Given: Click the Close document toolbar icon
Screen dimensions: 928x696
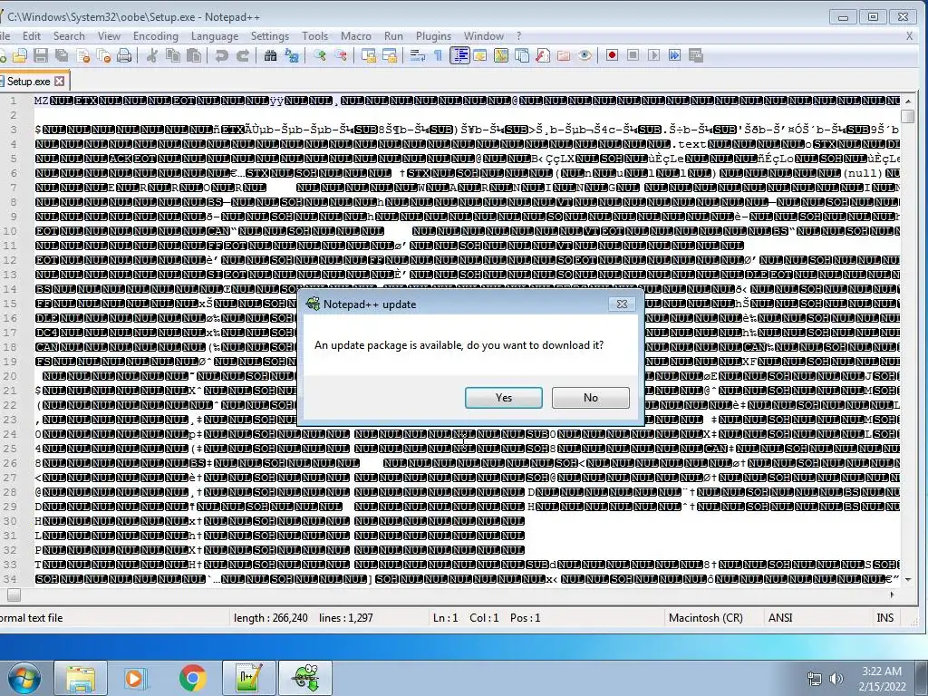Looking at the screenshot, I should click(82, 55).
